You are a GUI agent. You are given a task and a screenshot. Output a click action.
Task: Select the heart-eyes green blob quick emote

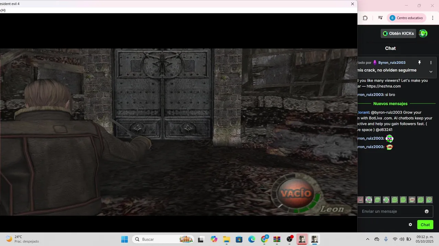429,200
